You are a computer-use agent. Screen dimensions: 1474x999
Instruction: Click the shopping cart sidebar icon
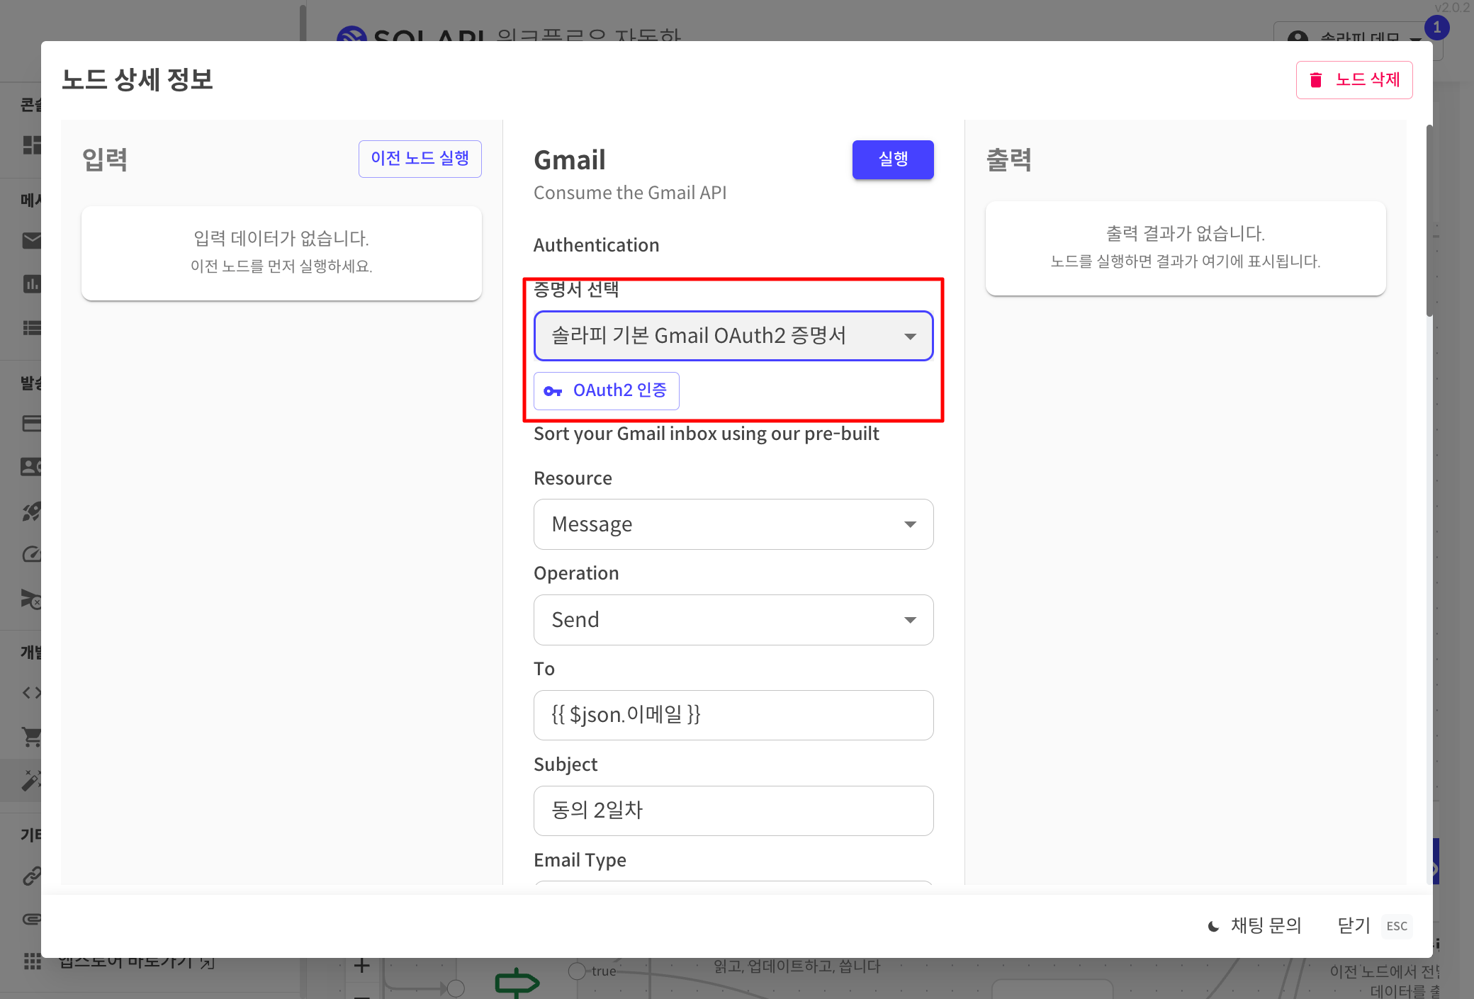(31, 737)
